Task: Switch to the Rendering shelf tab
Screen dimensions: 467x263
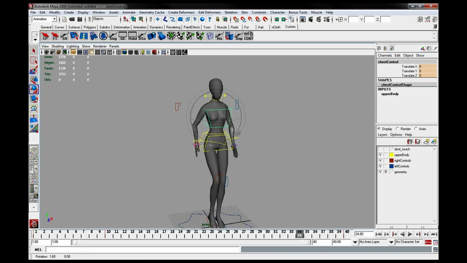Action: click(173, 27)
